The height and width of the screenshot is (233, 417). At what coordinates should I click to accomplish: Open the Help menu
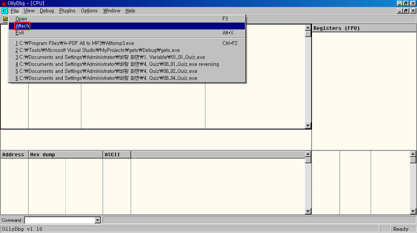point(130,11)
